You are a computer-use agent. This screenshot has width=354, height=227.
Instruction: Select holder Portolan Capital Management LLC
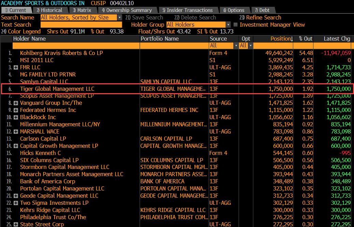(x=62, y=189)
